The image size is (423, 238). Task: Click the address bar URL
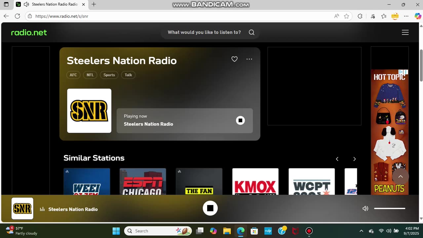pyautogui.click(x=62, y=16)
